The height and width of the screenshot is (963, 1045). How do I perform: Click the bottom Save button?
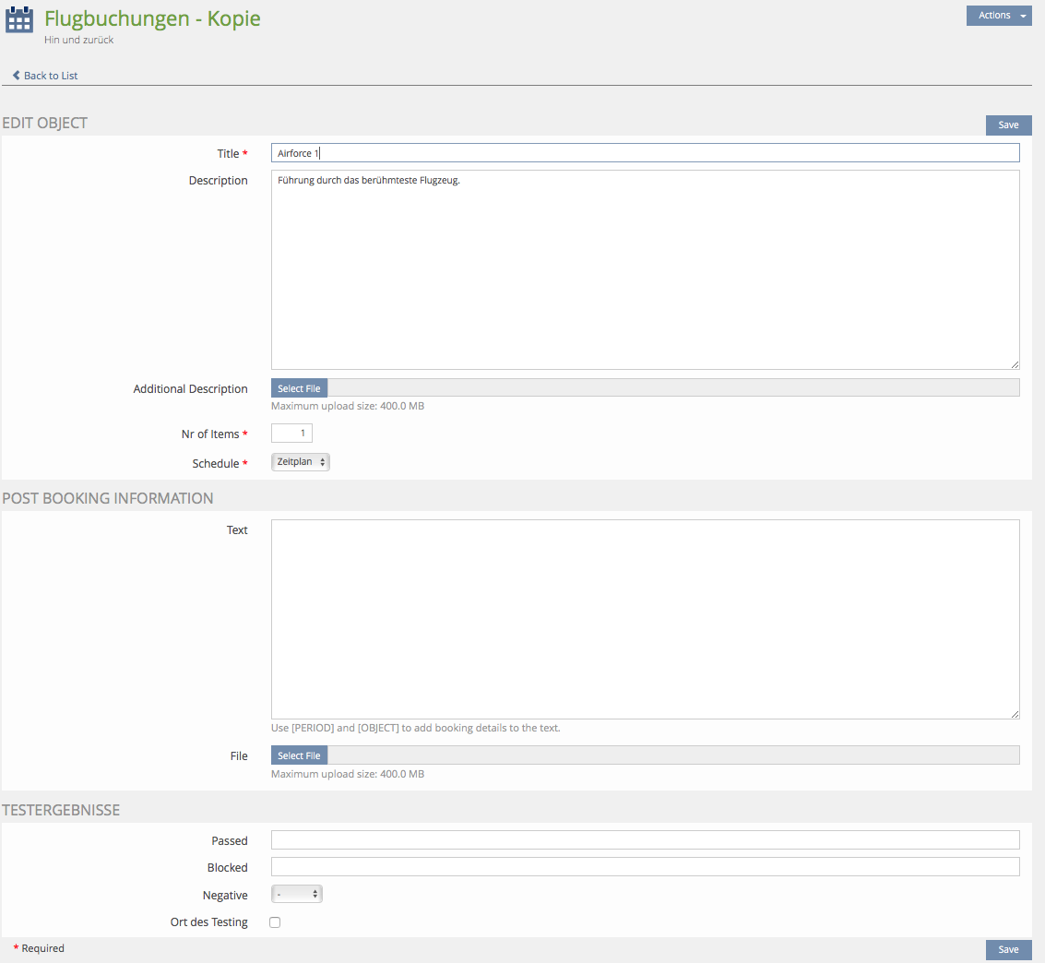[x=1008, y=950]
